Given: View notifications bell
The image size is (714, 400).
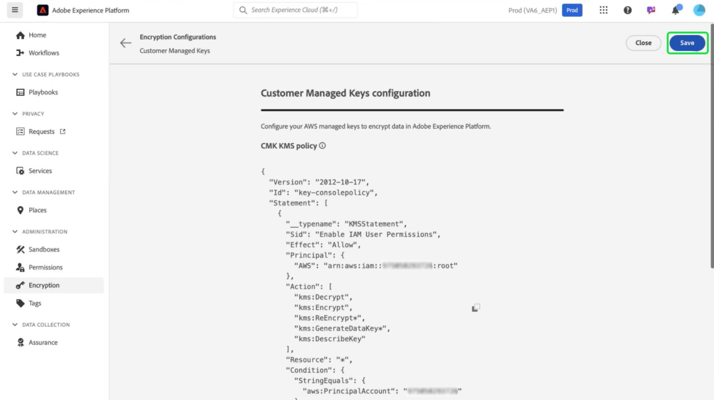Looking at the screenshot, I should [676, 10].
